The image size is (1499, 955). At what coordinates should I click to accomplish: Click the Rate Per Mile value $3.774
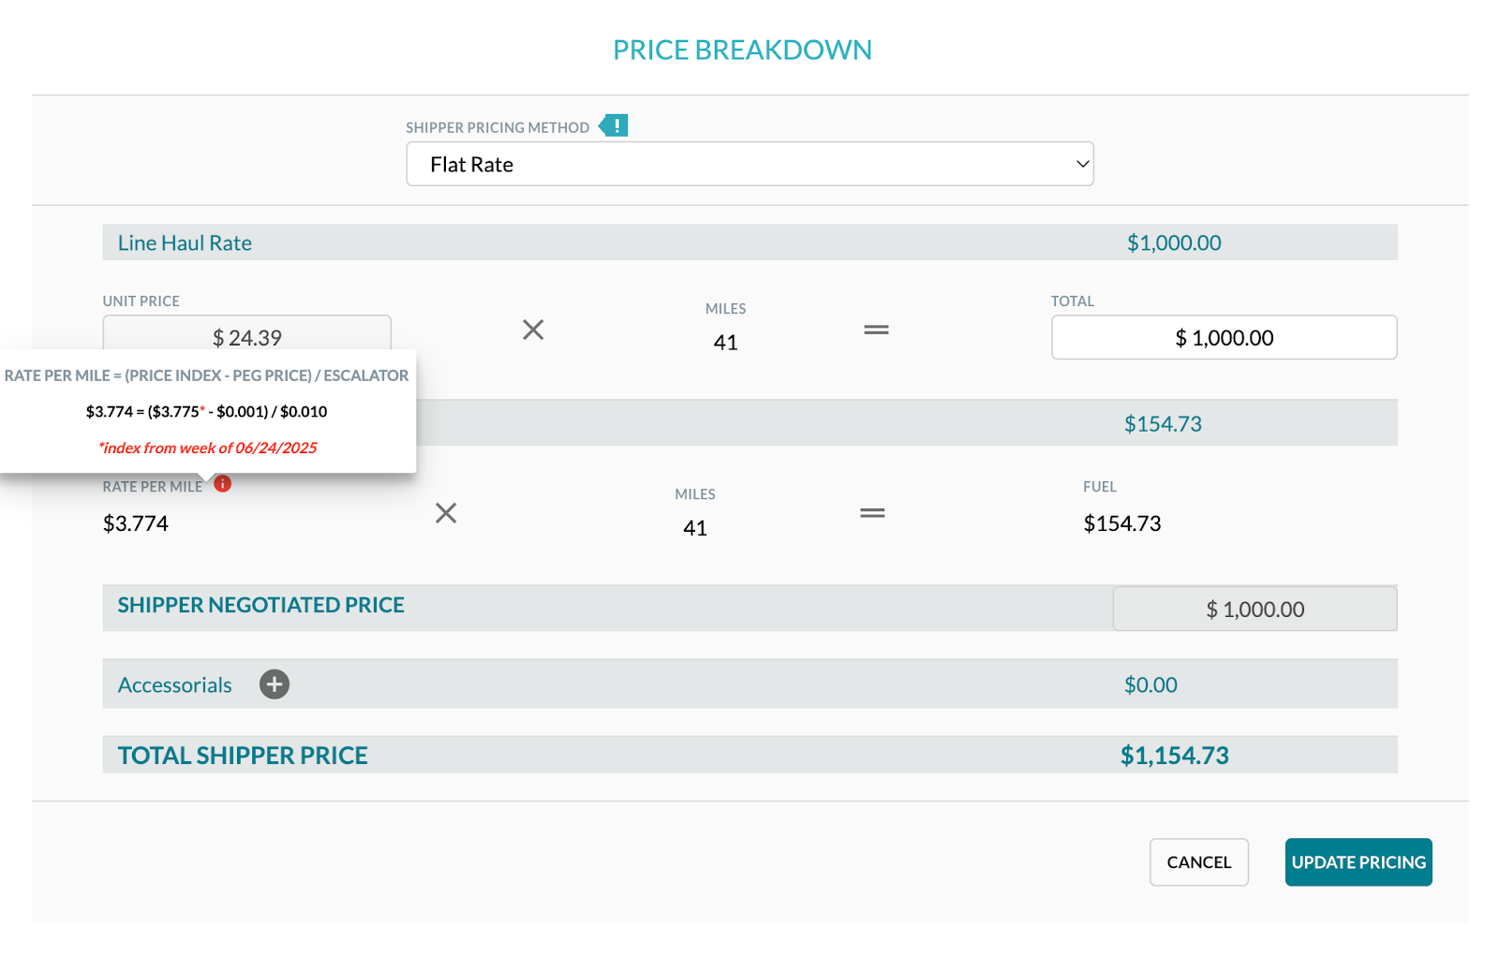tap(136, 523)
